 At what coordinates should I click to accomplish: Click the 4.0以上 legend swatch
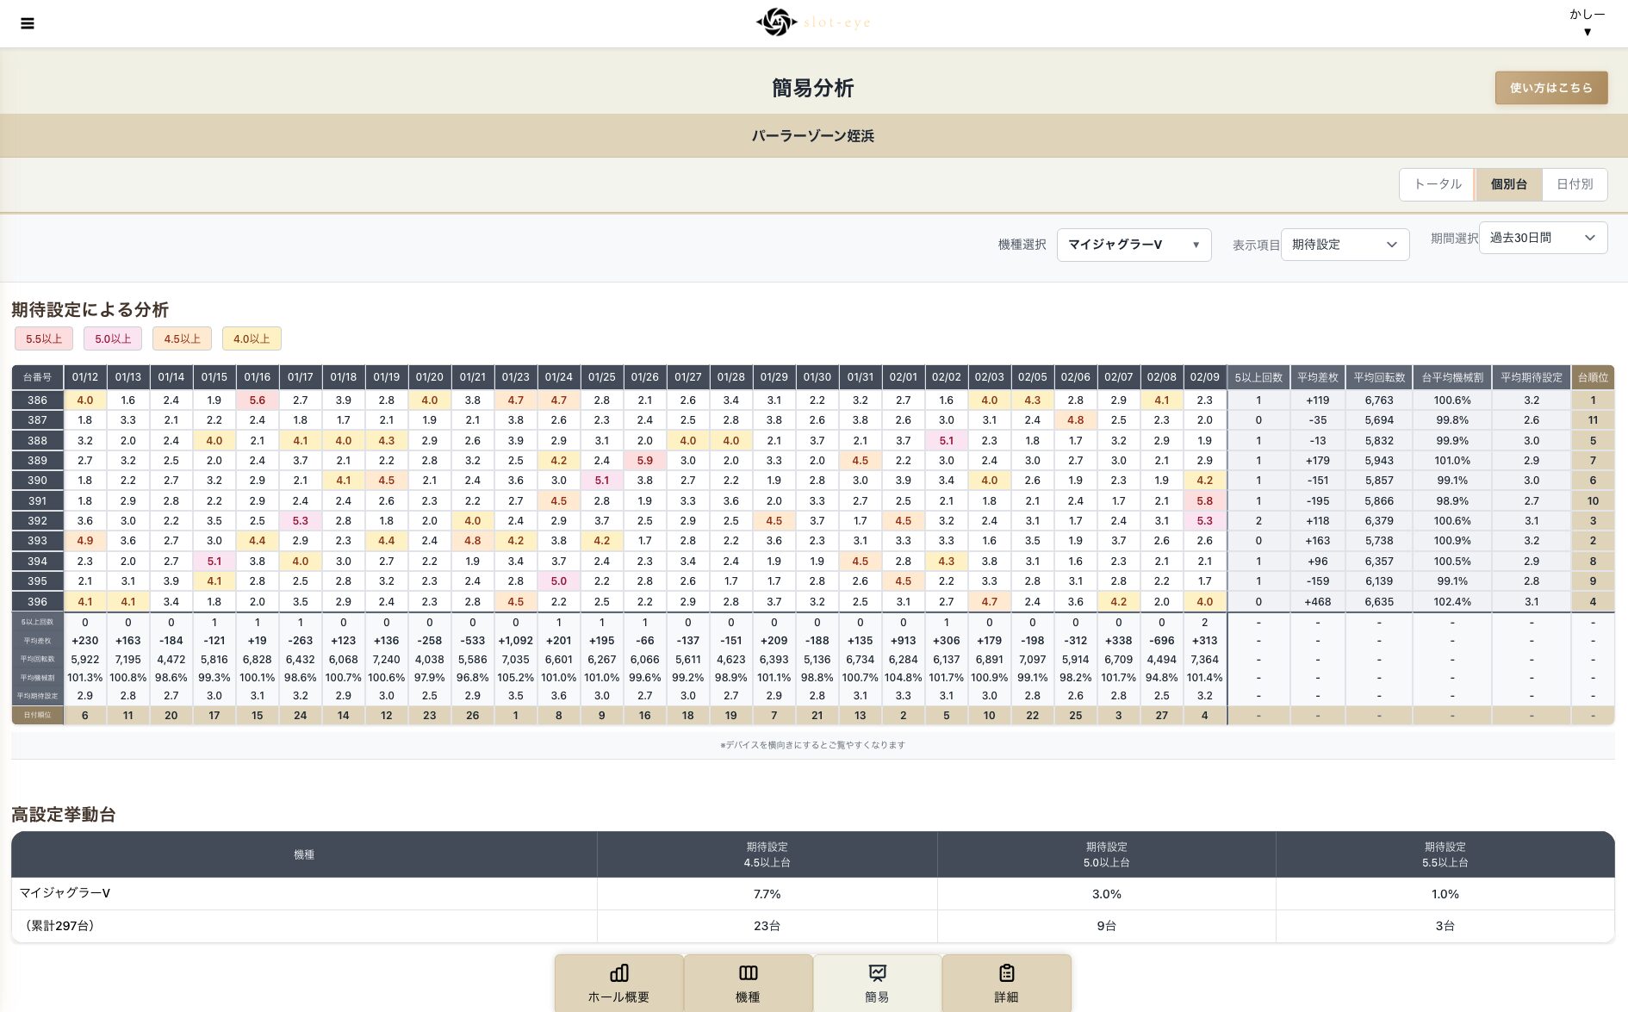point(252,338)
